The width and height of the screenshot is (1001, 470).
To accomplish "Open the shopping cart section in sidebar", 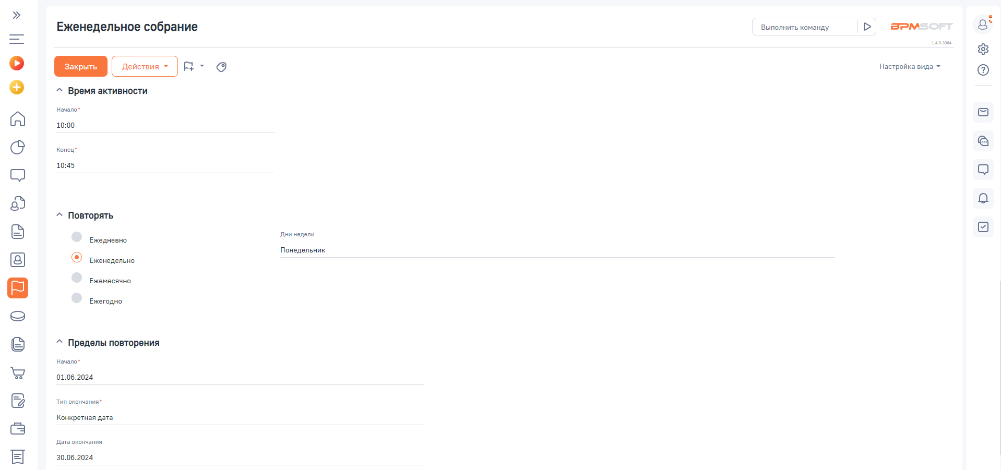I will click(18, 373).
